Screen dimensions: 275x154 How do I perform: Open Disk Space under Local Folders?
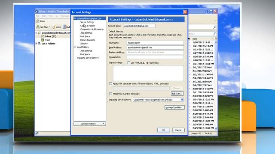point(85,54)
